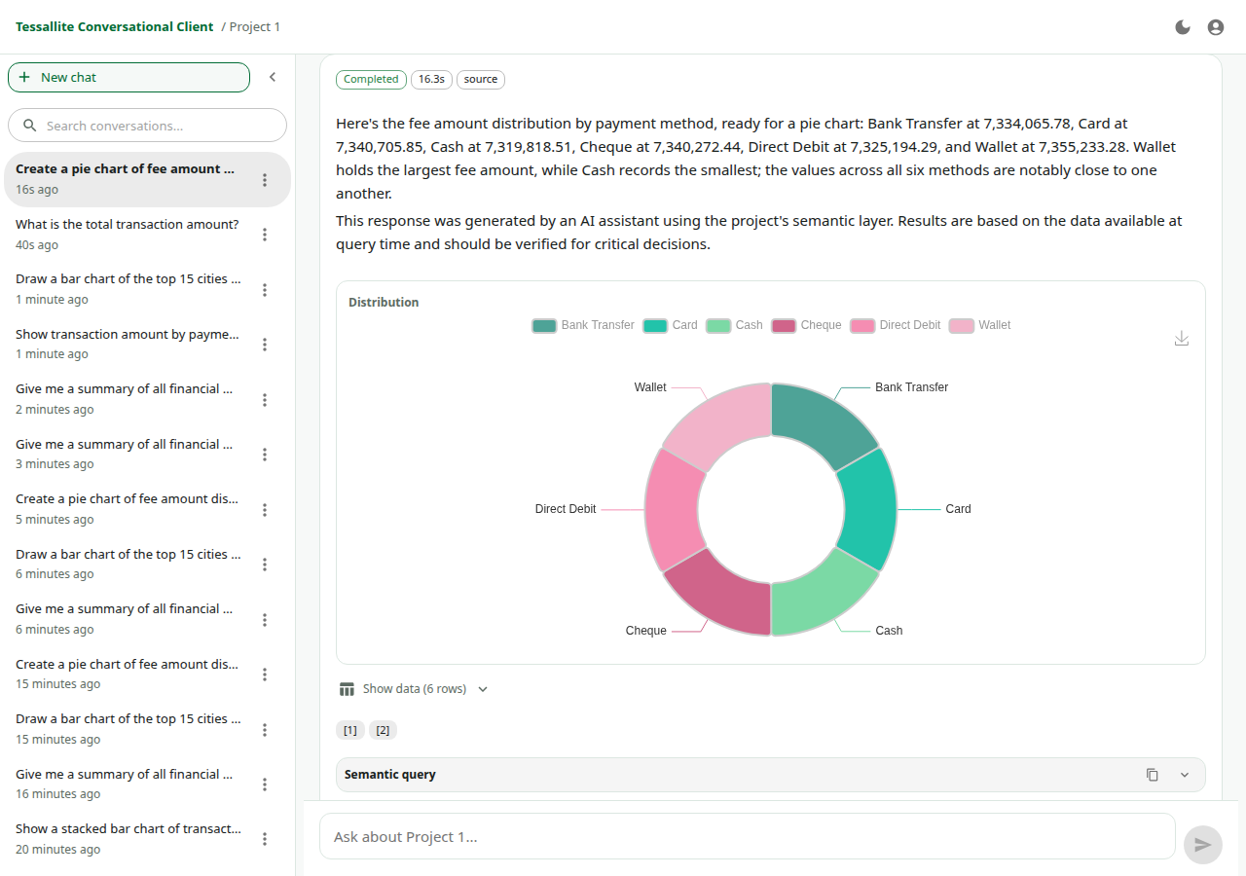Go to Project 1 breadcrumb
This screenshot has width=1246, height=876.
point(255,26)
